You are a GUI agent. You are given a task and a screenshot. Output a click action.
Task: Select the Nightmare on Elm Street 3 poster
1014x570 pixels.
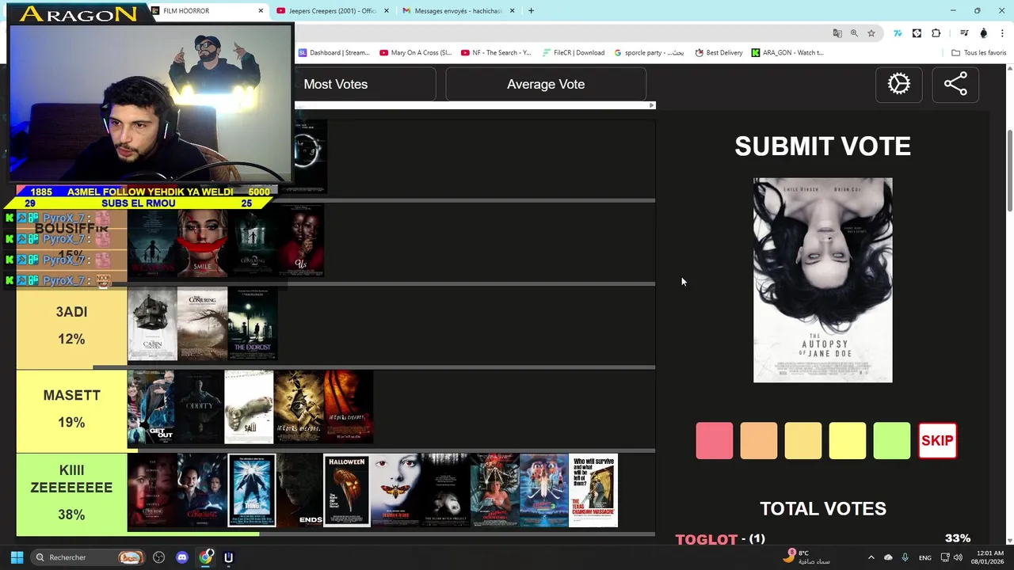coord(544,490)
